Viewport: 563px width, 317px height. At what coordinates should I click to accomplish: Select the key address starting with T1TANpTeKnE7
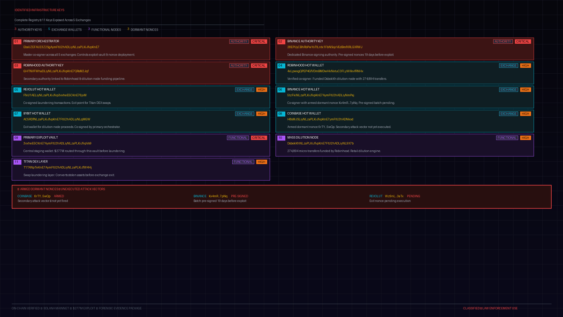coord(58,167)
